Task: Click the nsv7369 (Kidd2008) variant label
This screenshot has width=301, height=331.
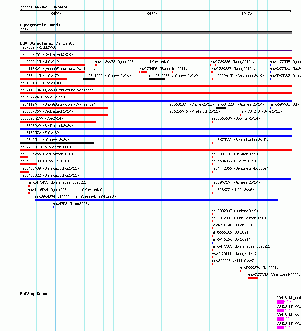Action: 39,47
